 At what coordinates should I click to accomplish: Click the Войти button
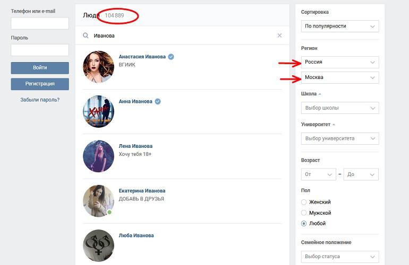point(40,68)
